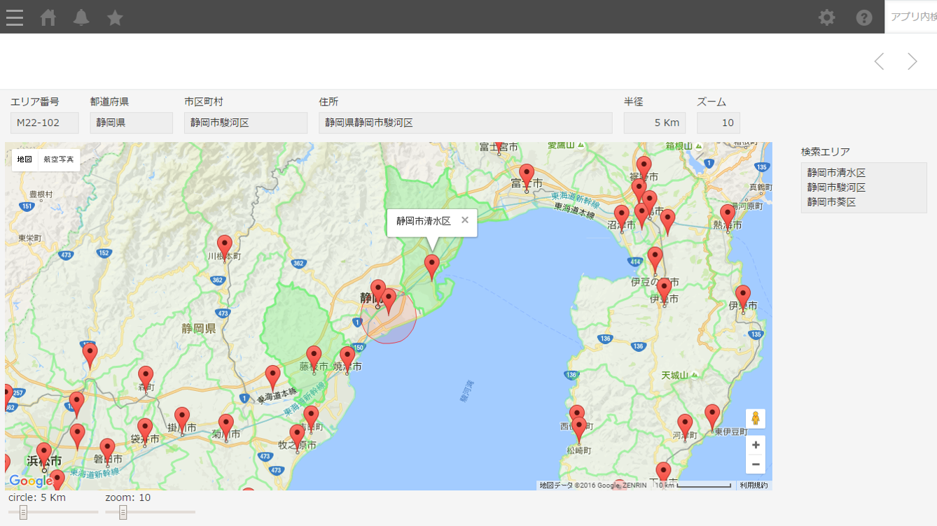The width and height of the screenshot is (937, 526).
Task: Close the 静岡市清水区 info window
Action: coord(464,220)
